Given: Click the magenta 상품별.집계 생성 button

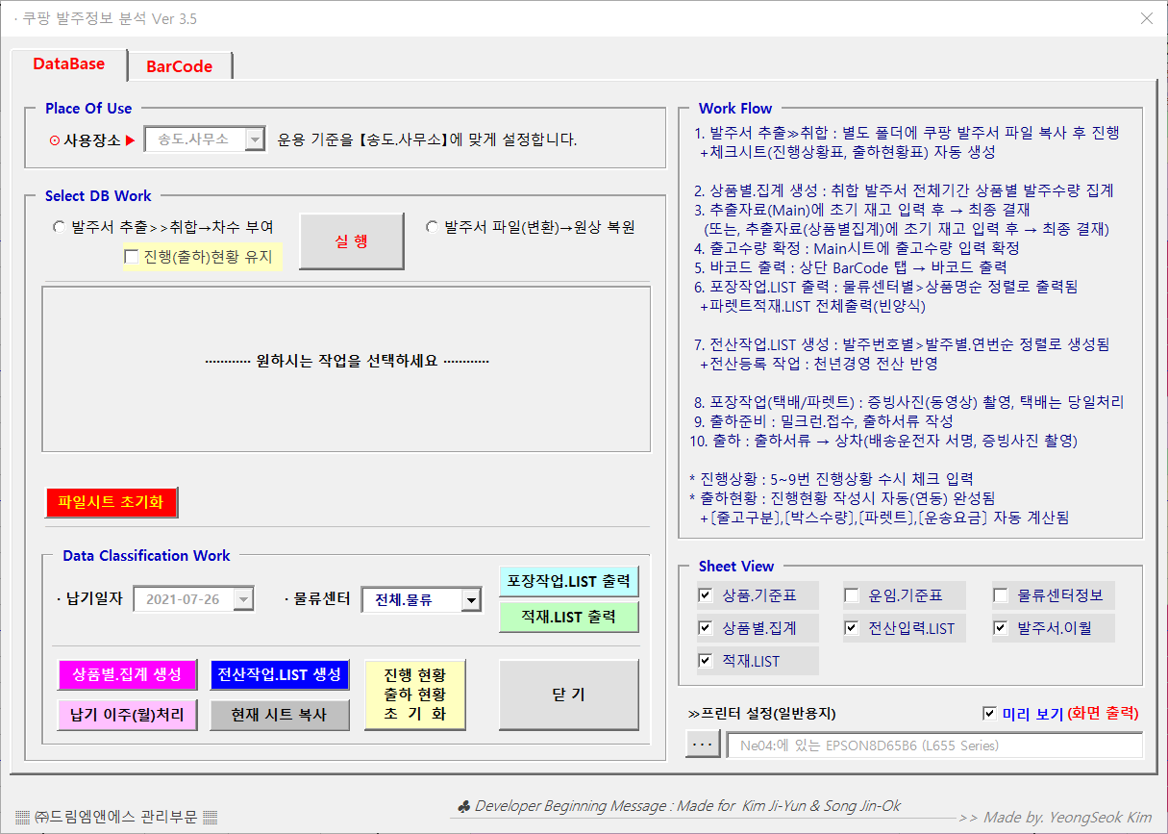Looking at the screenshot, I should coord(127,673).
